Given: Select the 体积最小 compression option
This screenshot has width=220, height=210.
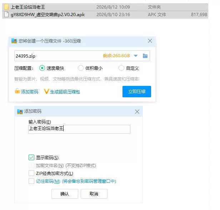Looking at the screenshot, I should (x=81, y=68).
